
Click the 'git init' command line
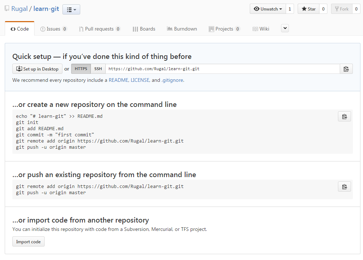pyautogui.click(x=27, y=122)
